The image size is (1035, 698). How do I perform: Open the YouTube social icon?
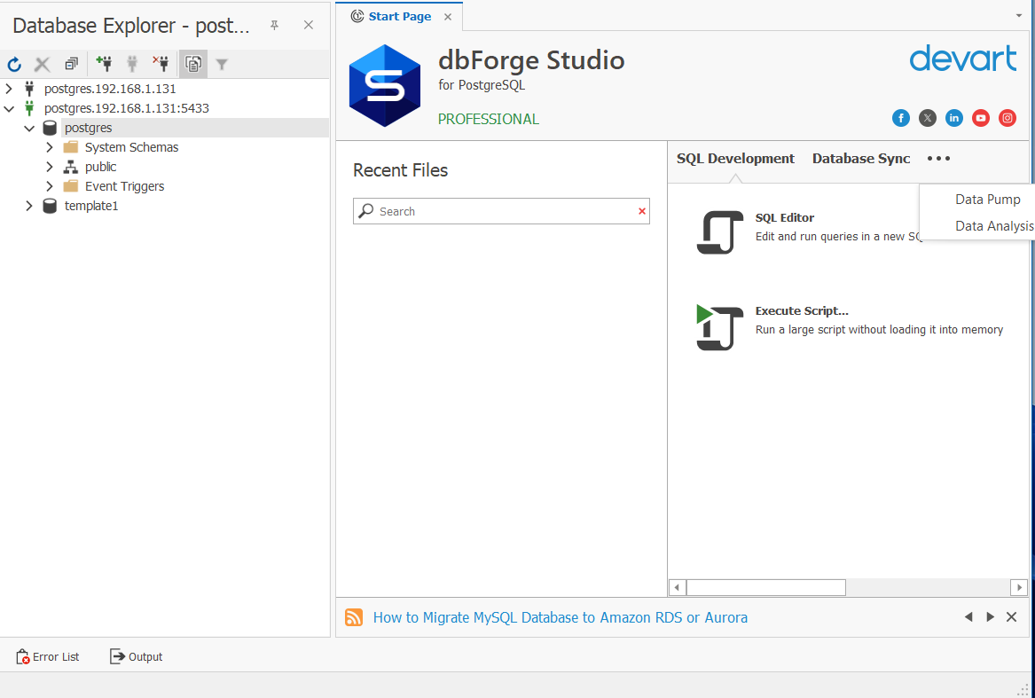981,118
